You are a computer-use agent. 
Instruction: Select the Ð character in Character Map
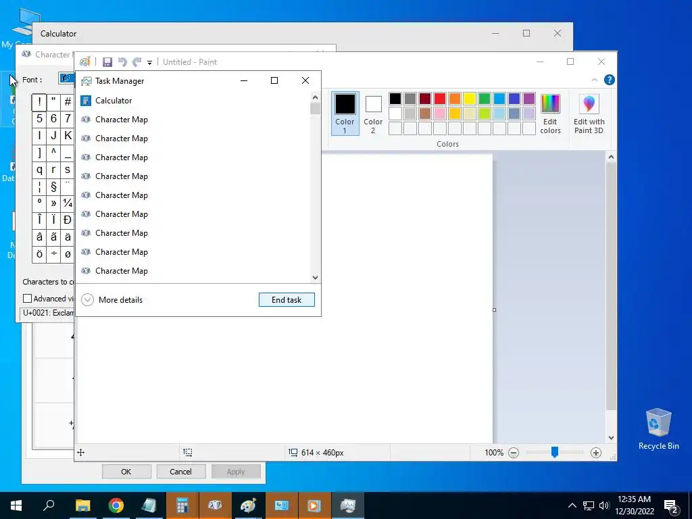pyautogui.click(x=68, y=220)
